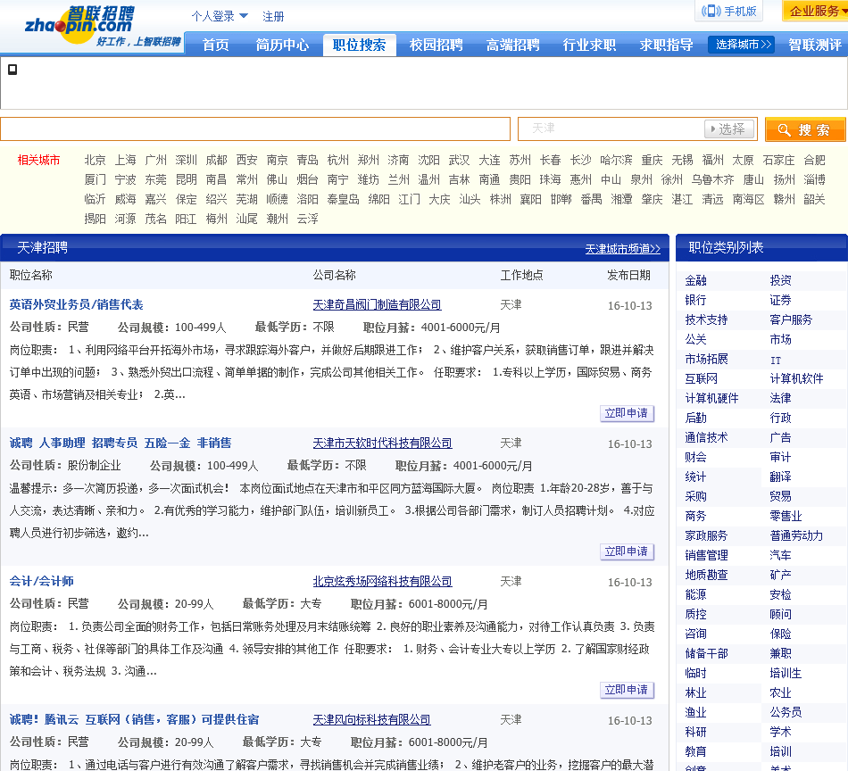Image resolution: width=848 pixels, height=771 pixels.
Task: Click 立即申请 for the 会计/会计师 job
Action: coord(627,690)
